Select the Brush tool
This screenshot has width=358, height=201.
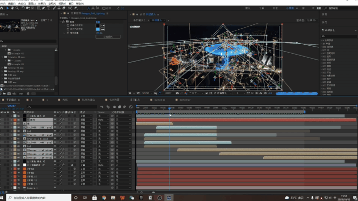54,8
